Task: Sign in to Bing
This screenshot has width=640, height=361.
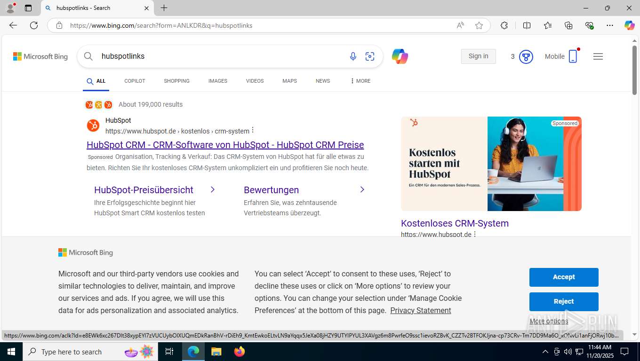Action: pyautogui.click(x=478, y=56)
